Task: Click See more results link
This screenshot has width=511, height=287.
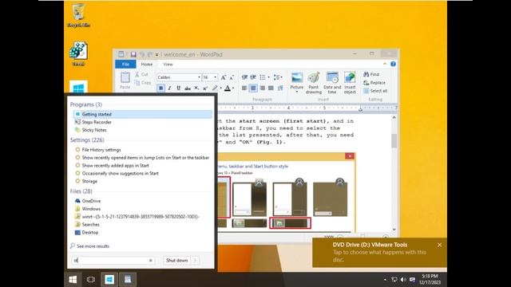Action: (x=89, y=246)
